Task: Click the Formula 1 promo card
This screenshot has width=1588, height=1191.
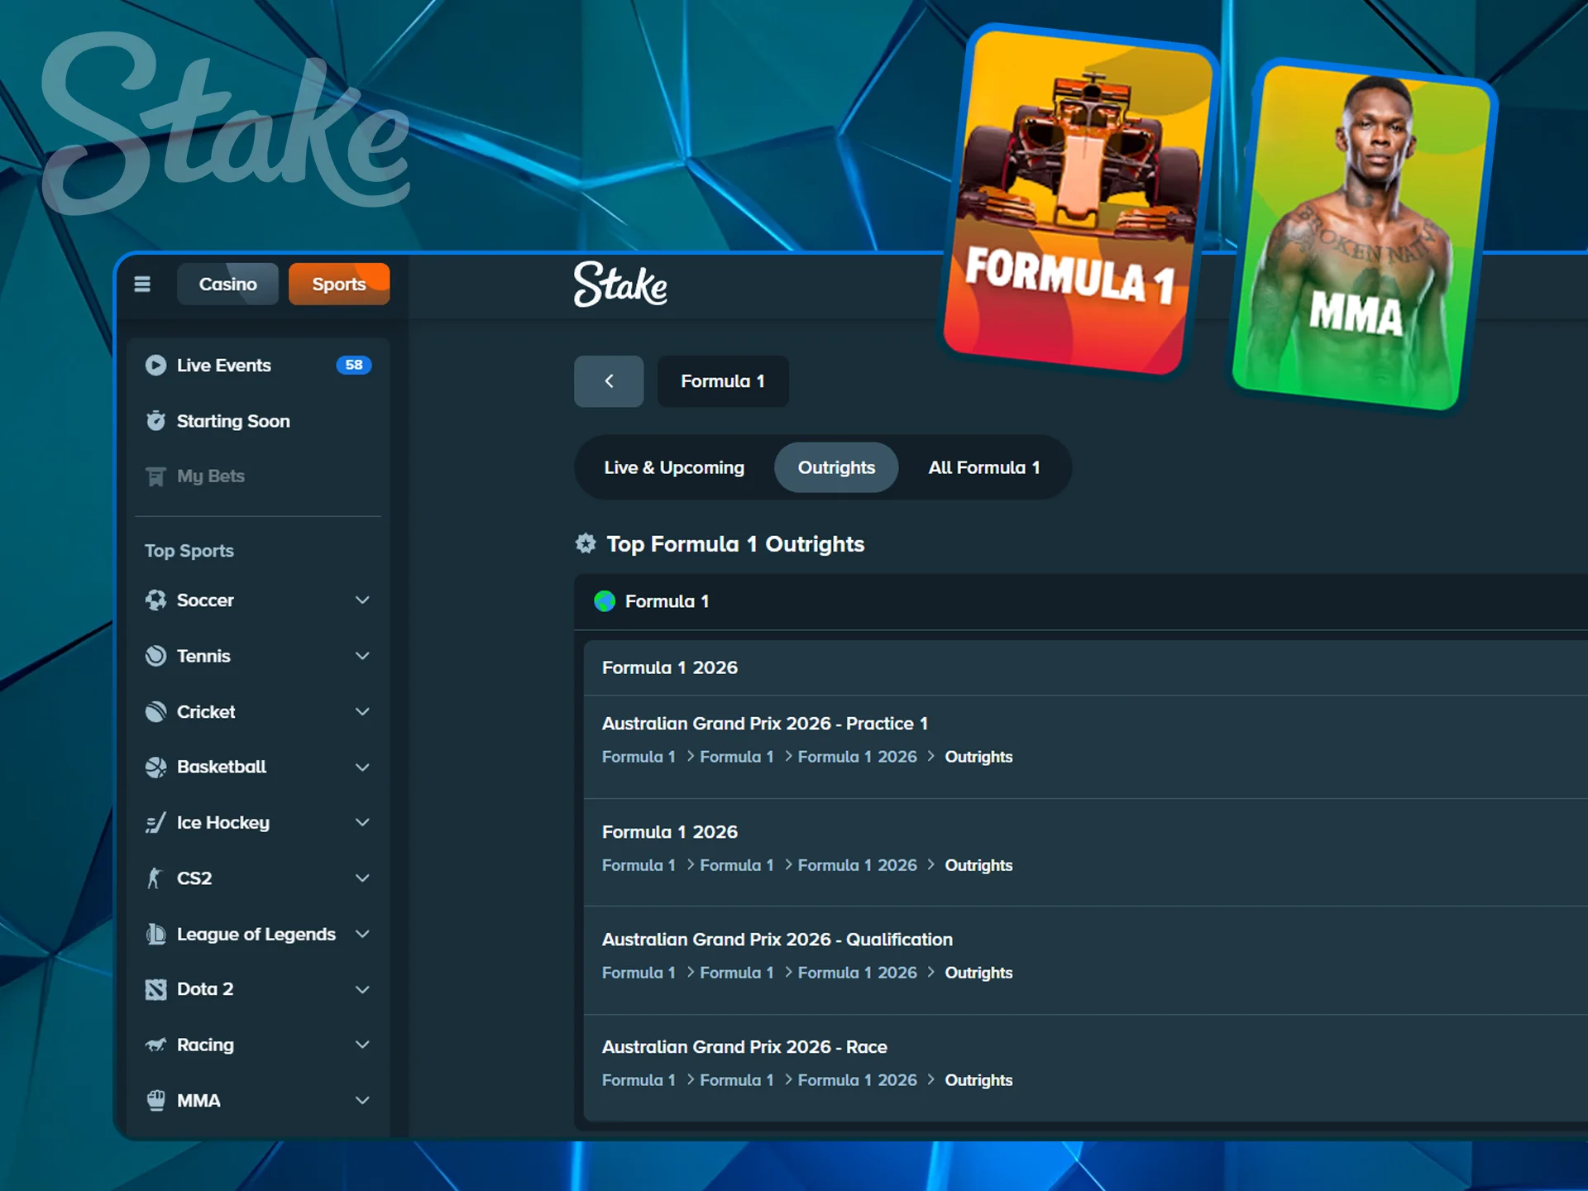Action: tap(1079, 200)
